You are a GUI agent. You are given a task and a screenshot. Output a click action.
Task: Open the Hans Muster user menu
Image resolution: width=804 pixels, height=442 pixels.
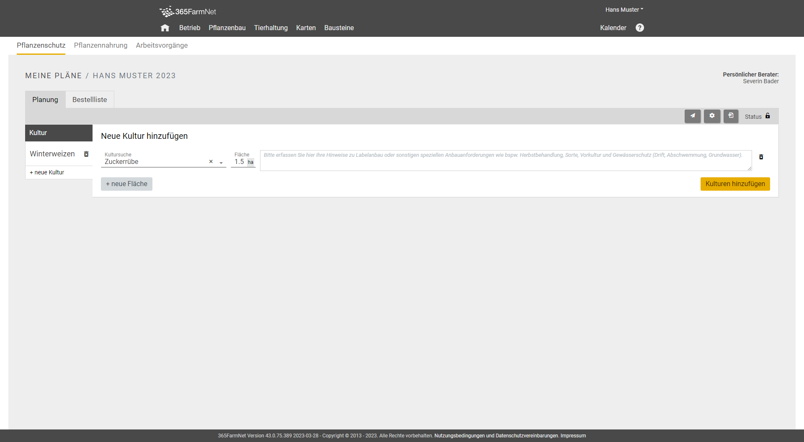(624, 10)
